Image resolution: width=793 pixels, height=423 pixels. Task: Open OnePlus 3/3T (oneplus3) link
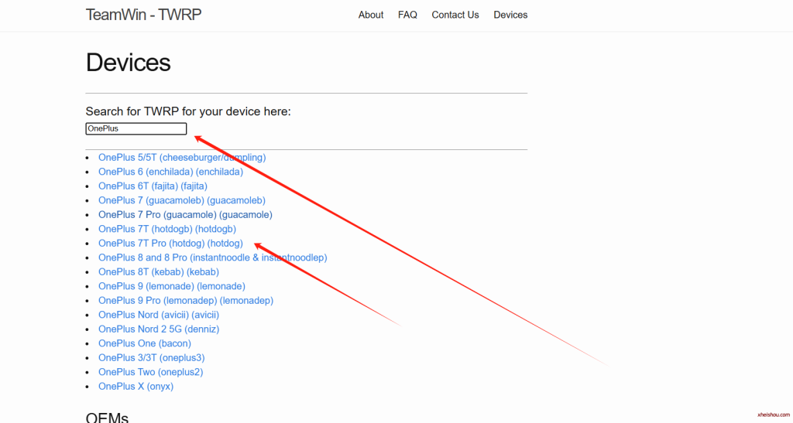151,358
